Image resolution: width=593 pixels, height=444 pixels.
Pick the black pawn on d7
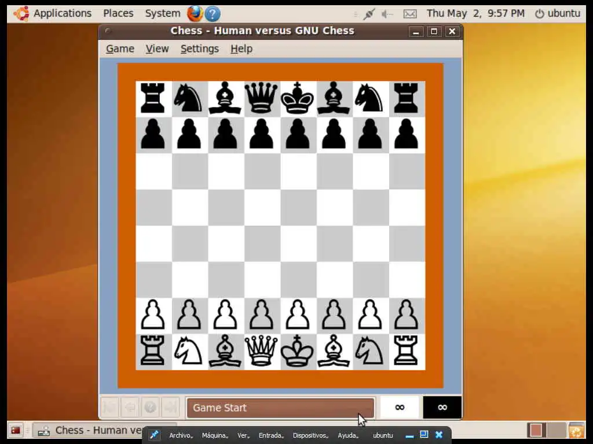[261, 134]
